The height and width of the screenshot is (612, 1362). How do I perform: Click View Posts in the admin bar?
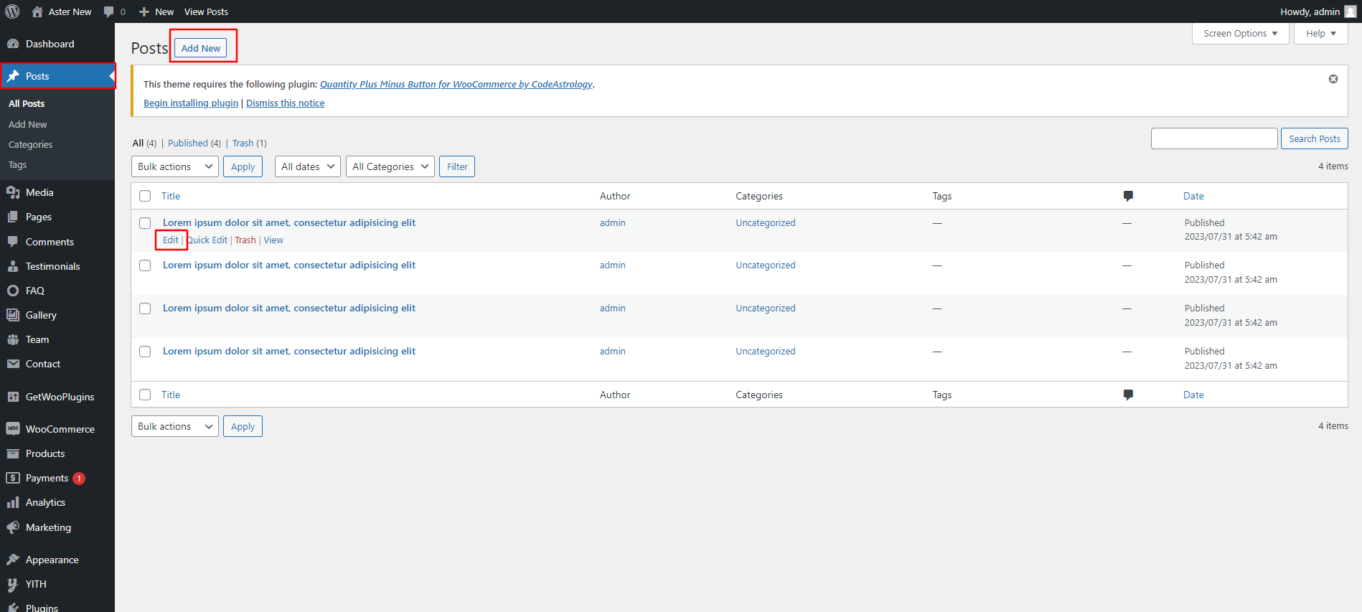click(x=206, y=11)
